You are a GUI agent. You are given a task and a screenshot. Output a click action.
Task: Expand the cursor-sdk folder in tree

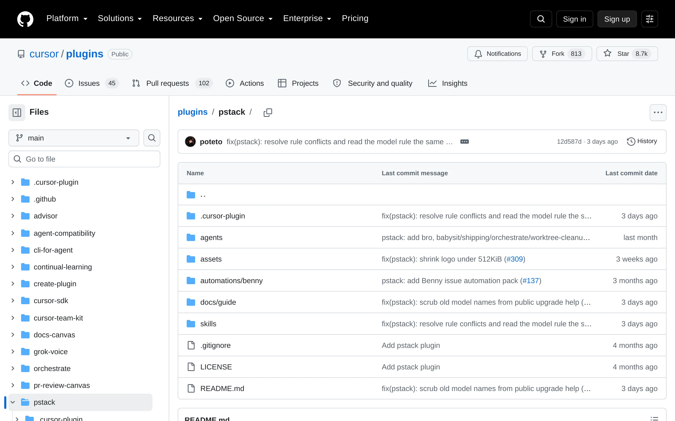pos(13,301)
